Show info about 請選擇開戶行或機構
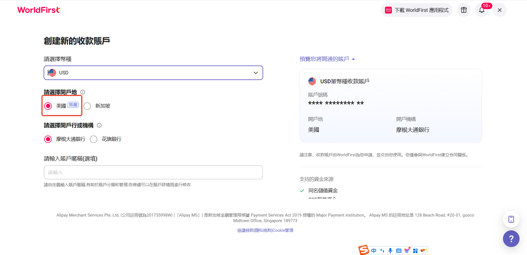Viewport: 527px width, 255px height. click(x=99, y=125)
